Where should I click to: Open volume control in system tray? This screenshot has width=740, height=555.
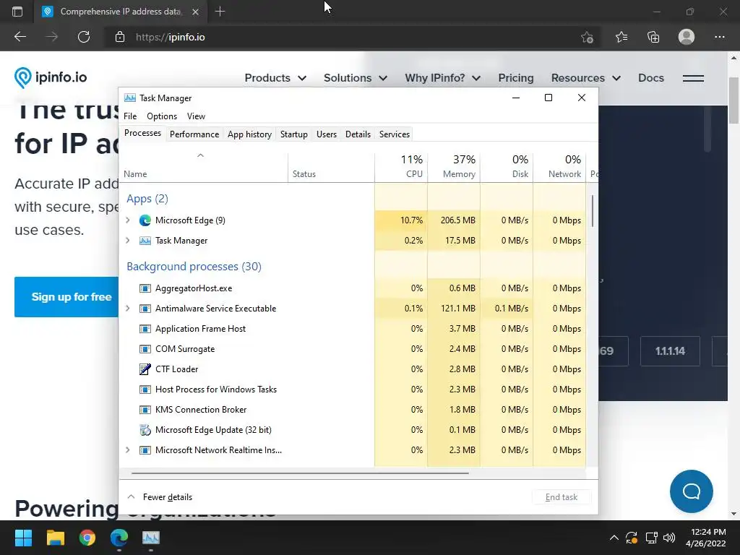tap(668, 538)
